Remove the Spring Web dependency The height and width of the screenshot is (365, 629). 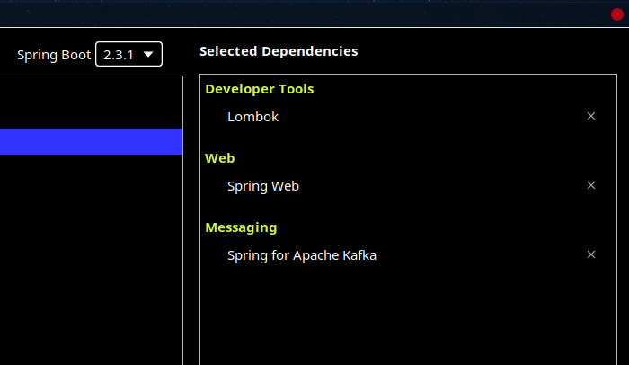click(591, 185)
